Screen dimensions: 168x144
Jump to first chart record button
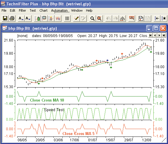point(150,36)
